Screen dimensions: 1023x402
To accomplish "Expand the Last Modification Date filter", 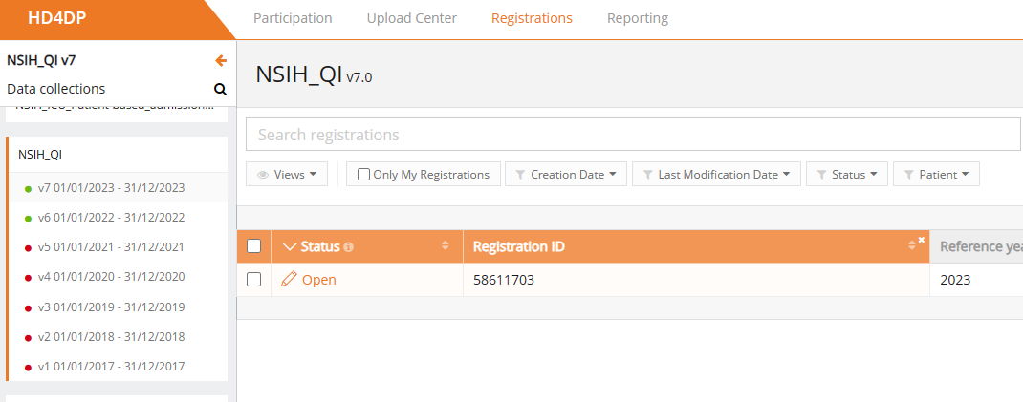I will tap(716, 175).
